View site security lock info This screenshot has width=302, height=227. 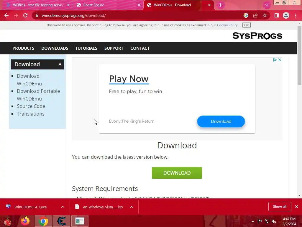[x=37, y=15]
